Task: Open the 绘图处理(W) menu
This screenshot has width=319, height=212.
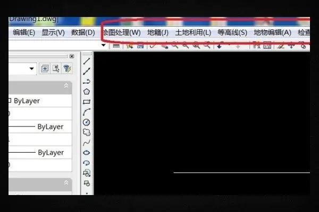Action: tap(122, 32)
